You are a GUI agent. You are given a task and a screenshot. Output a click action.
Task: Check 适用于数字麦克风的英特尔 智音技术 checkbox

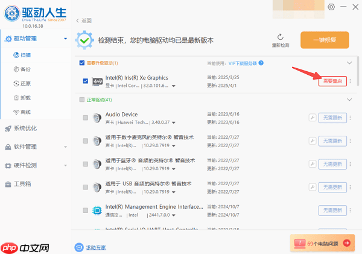pyautogui.click(x=86, y=141)
